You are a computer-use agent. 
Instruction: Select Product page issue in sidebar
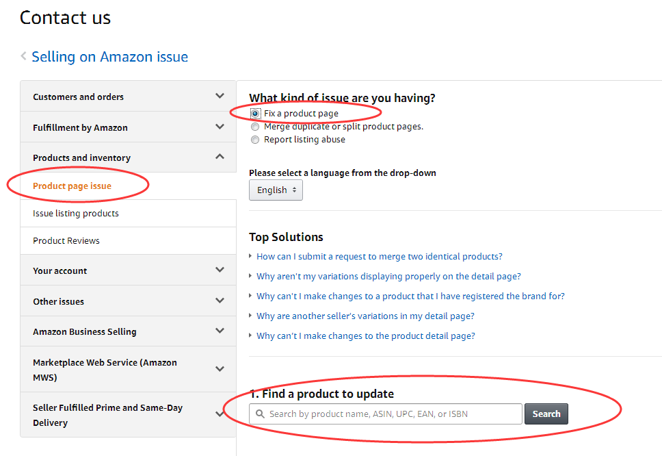coord(72,186)
